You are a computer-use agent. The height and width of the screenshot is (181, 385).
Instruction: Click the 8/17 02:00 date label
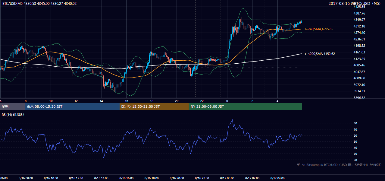[x=252, y=178]
